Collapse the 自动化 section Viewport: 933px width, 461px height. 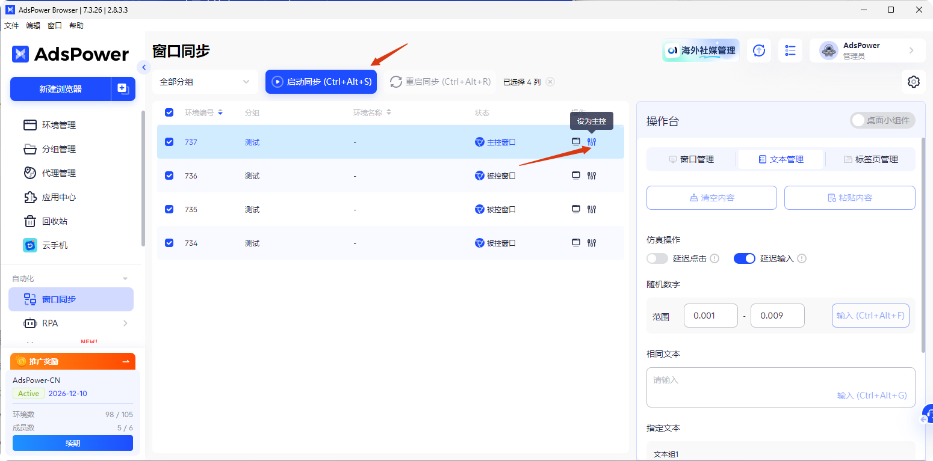pyautogui.click(x=125, y=278)
